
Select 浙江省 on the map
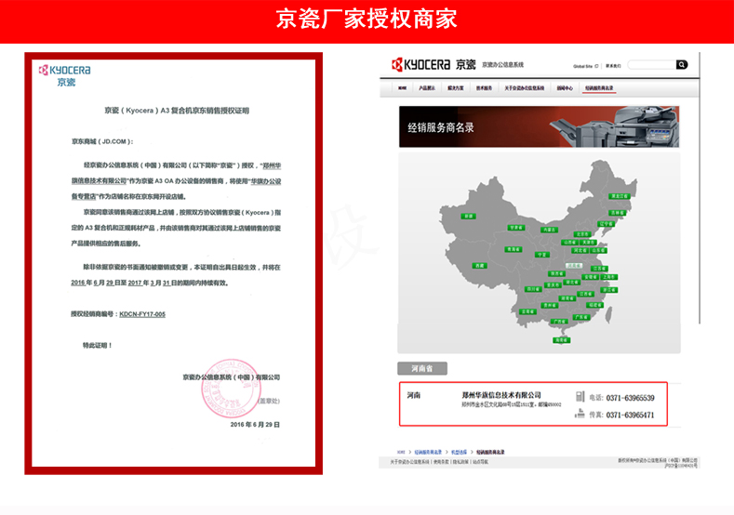609,290
